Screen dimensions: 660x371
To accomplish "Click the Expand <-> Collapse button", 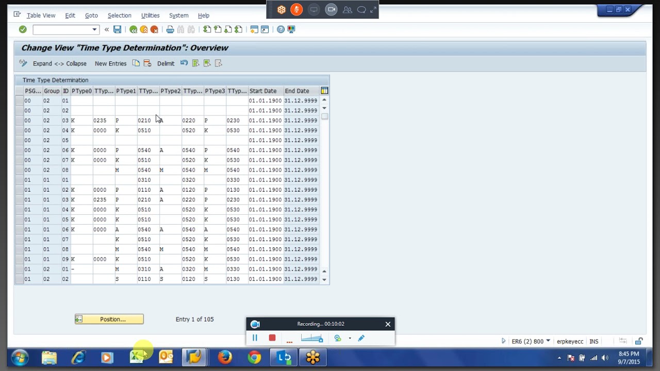I will 60,63.
